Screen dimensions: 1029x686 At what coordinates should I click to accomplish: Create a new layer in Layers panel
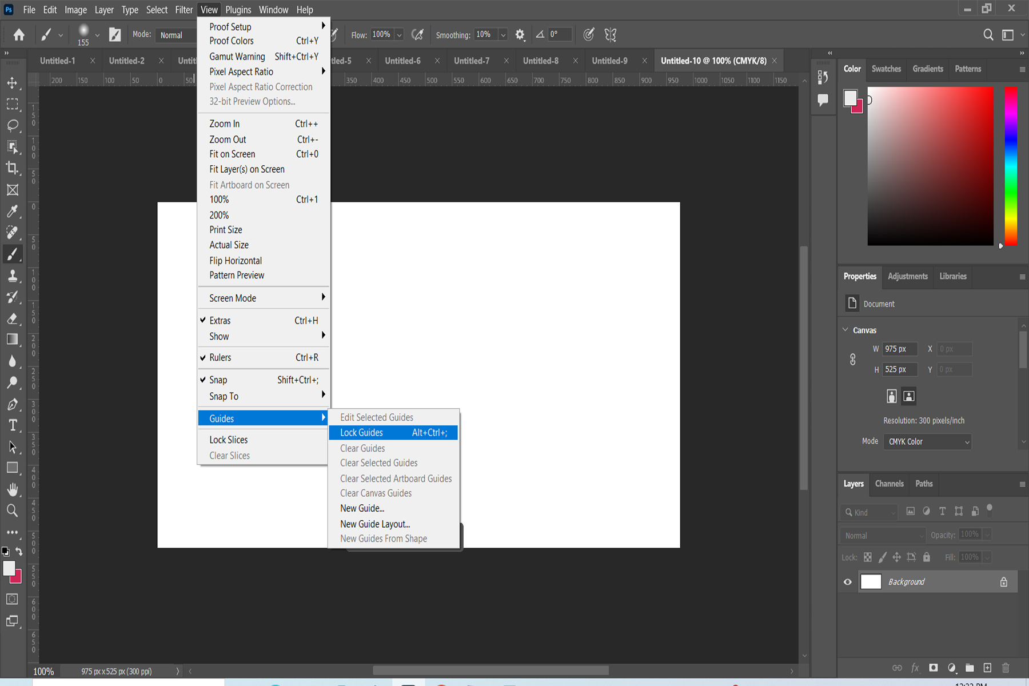point(987,668)
